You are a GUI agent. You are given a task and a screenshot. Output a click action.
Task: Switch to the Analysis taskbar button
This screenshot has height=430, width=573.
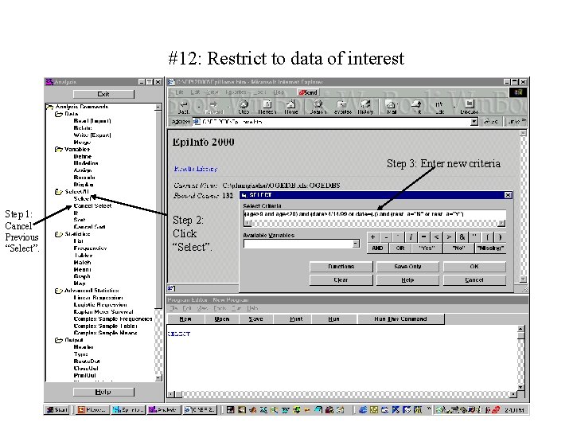click(x=163, y=410)
